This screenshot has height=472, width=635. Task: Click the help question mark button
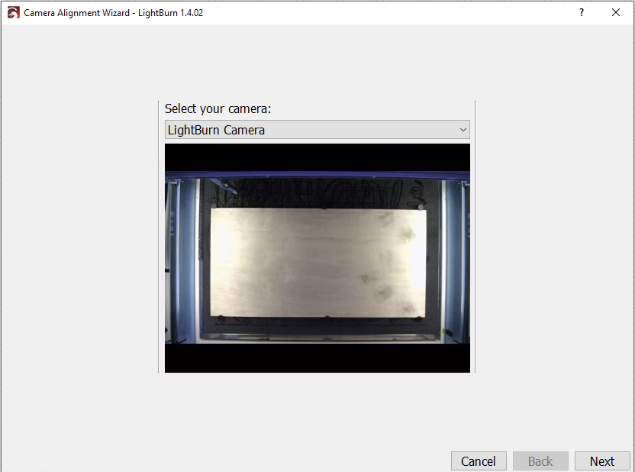click(x=582, y=12)
